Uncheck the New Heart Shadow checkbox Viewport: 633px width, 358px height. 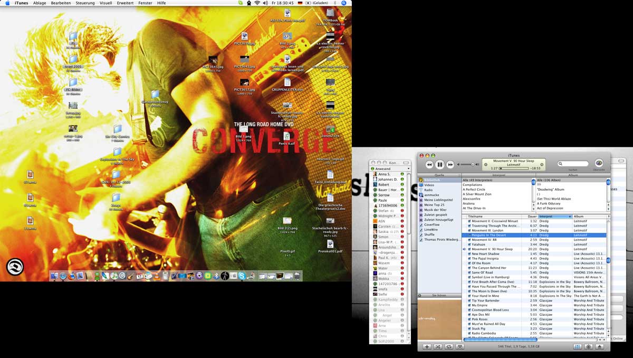coord(469,254)
